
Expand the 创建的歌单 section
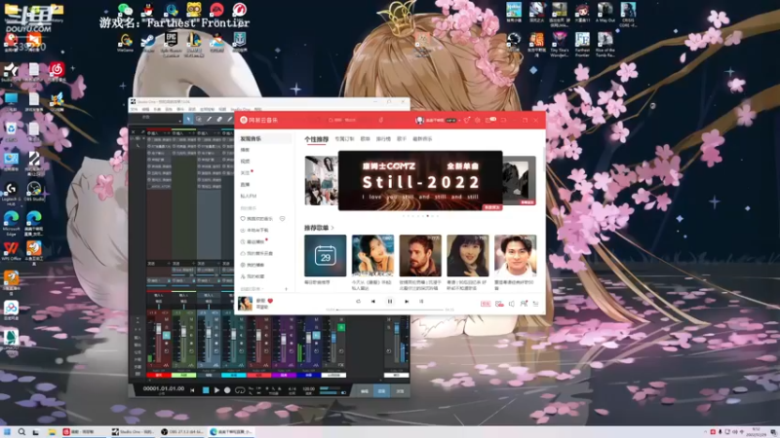(253, 289)
